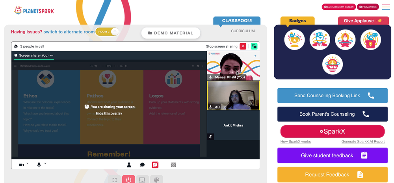Click Ankit Mishra's muted microphone icon
This screenshot has width=394, height=183.
coord(210,137)
